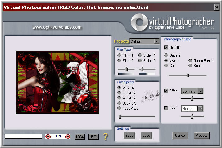Select the Original style option
Image resolution: width=222 pixels, height=148 pixels.
pyautogui.click(x=166, y=55)
